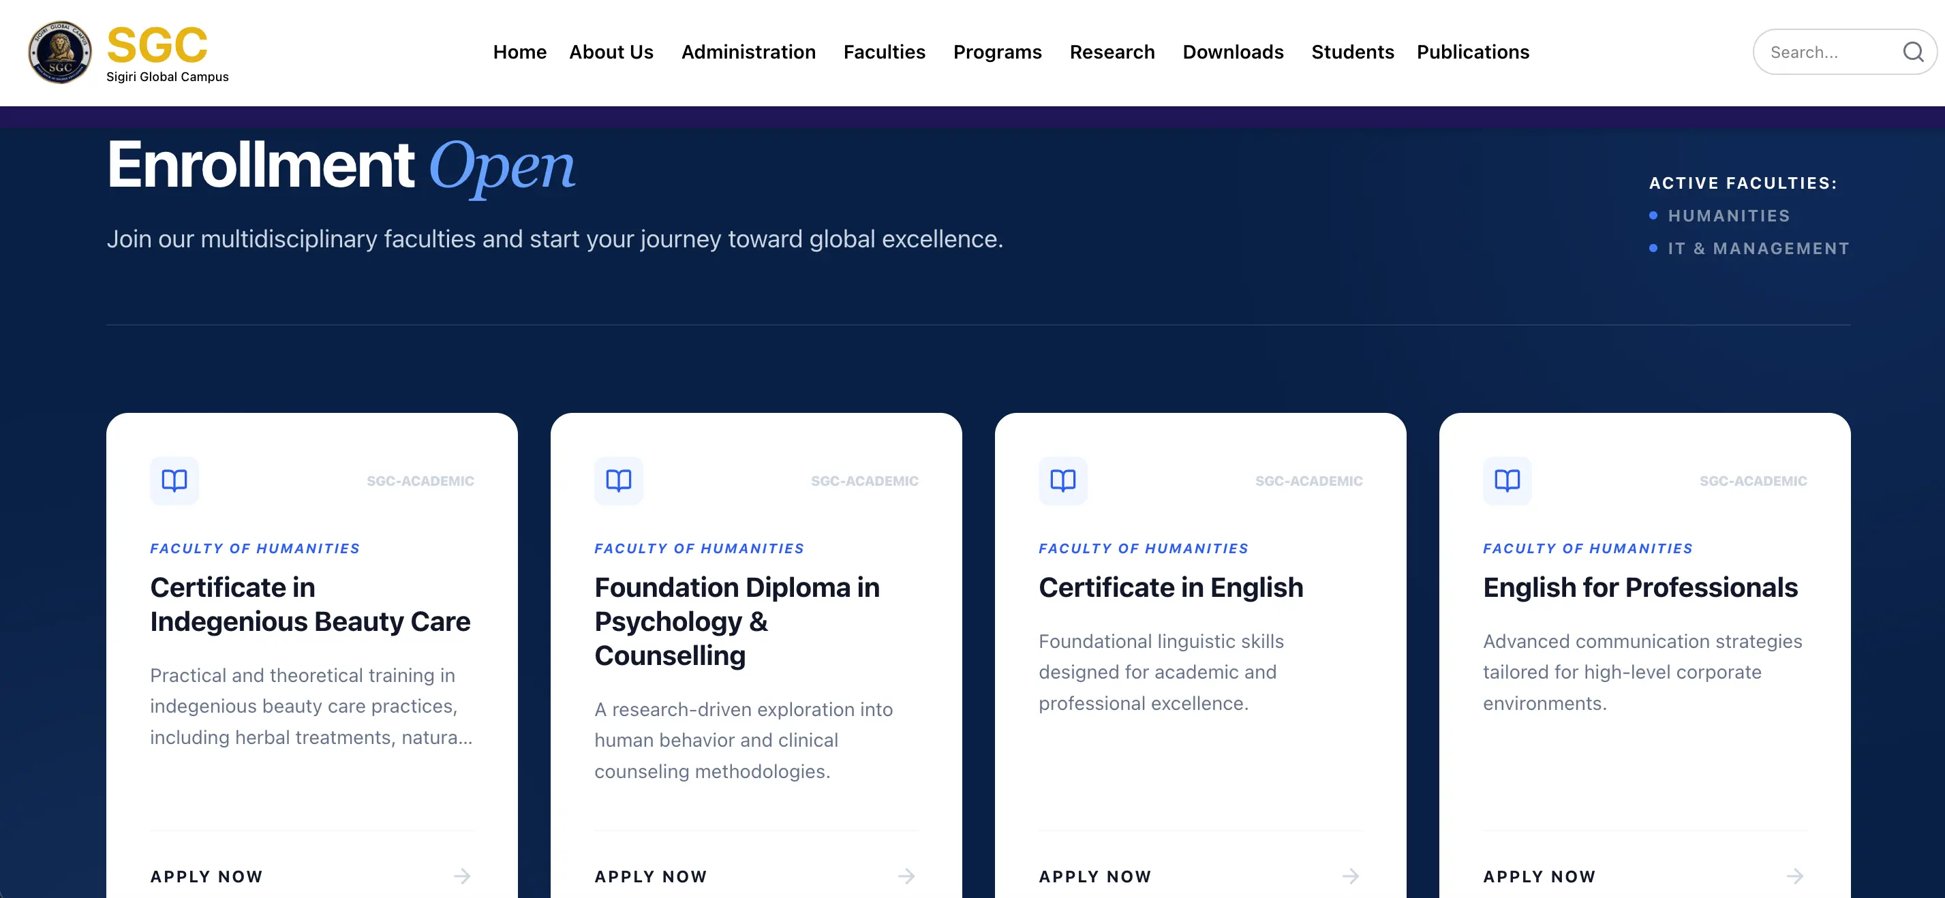Apply Now for Indegenious Beauty Care certificate
This screenshot has width=1945, height=898.
point(206,876)
